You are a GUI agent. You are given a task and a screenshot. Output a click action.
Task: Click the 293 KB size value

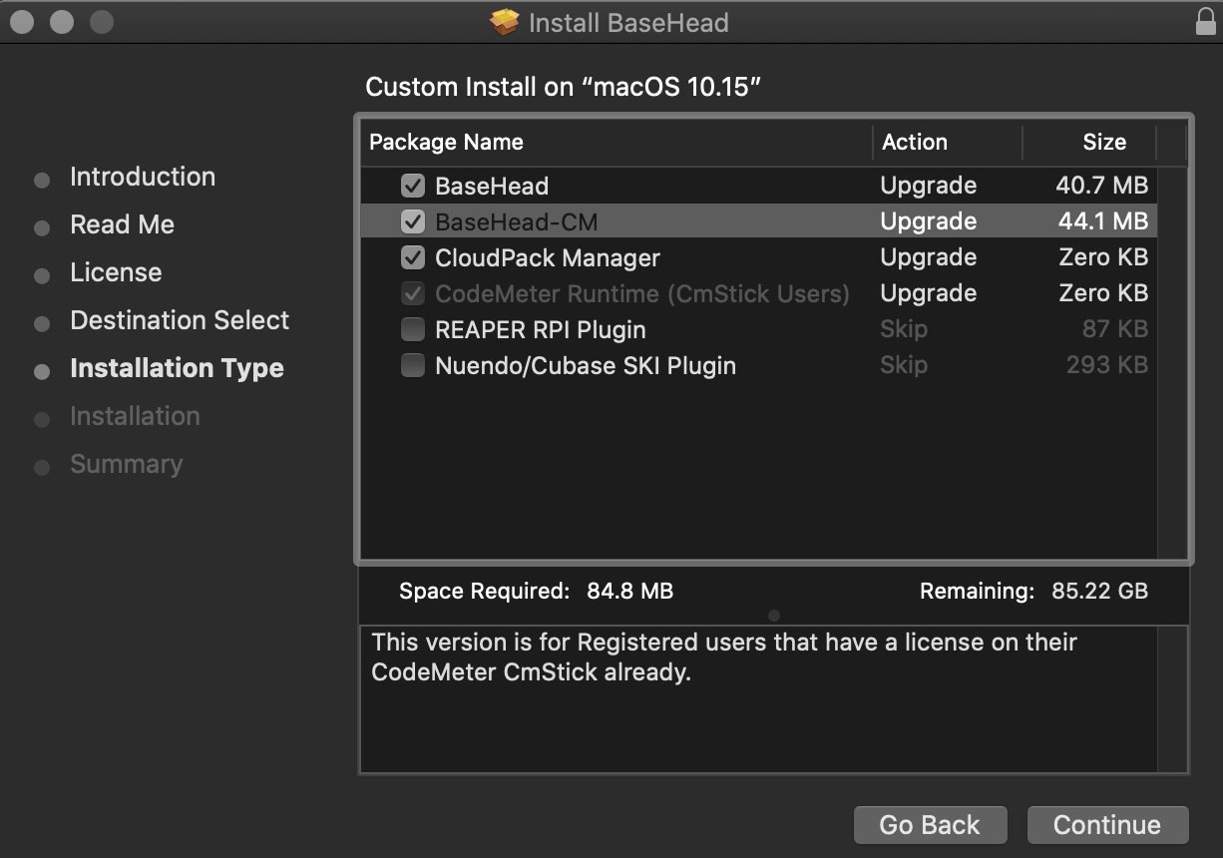coord(1107,365)
